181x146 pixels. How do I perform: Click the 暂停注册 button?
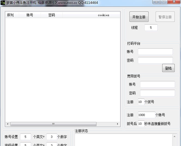tap(165, 17)
